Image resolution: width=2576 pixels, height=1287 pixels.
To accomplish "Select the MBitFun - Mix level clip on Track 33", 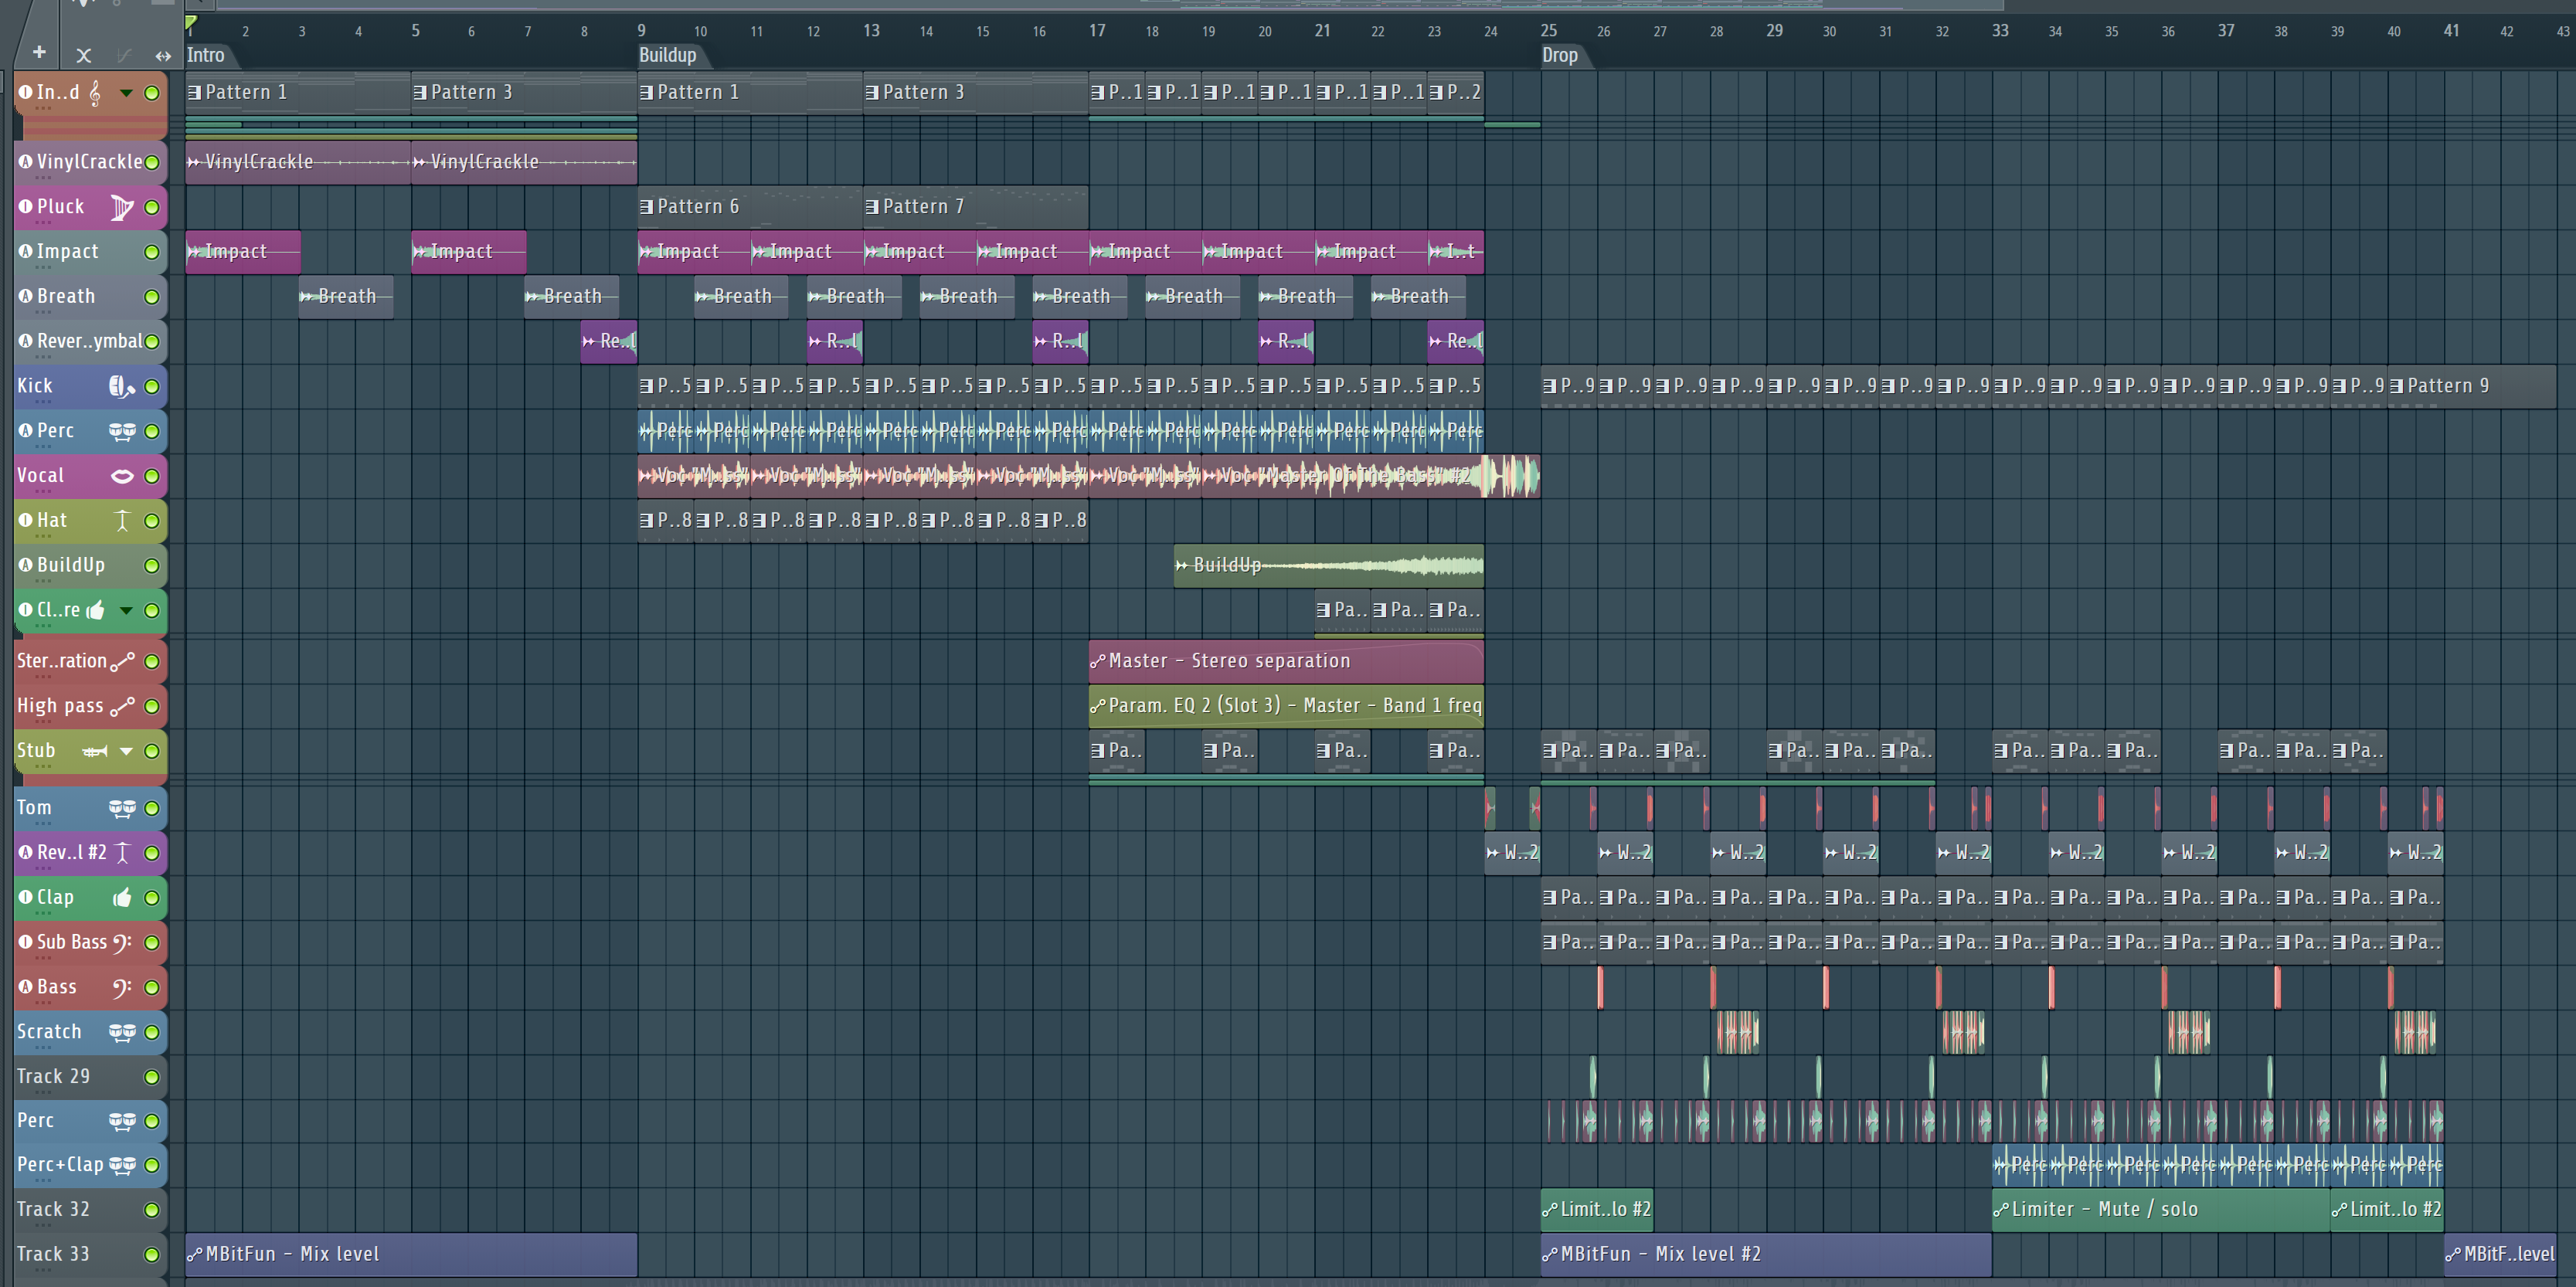I will pos(411,1254).
